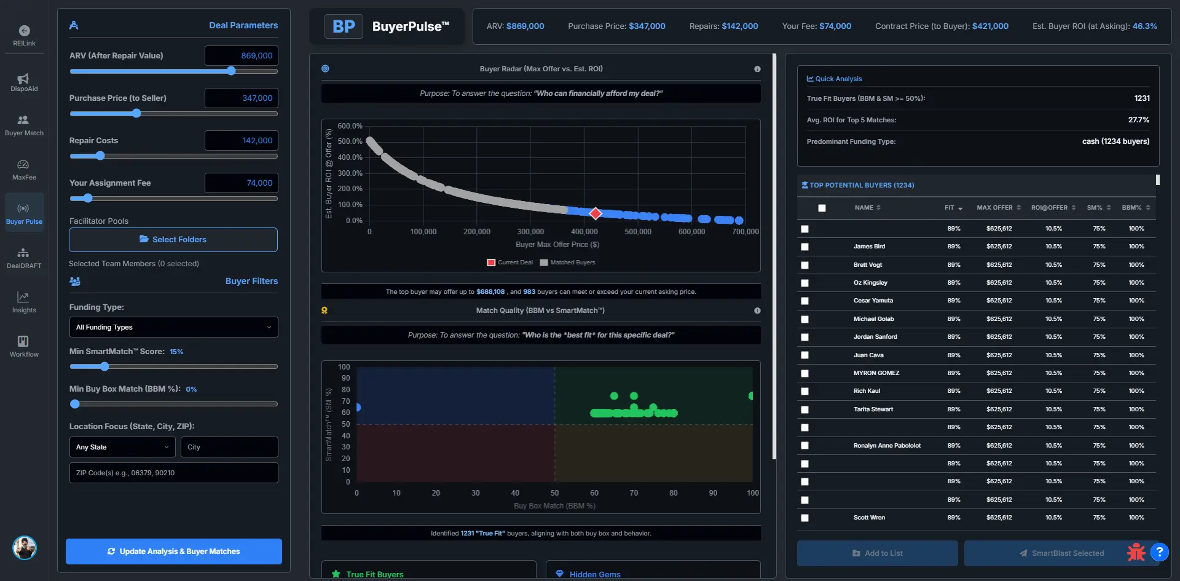Open MaxFee gauge icon

23,164
